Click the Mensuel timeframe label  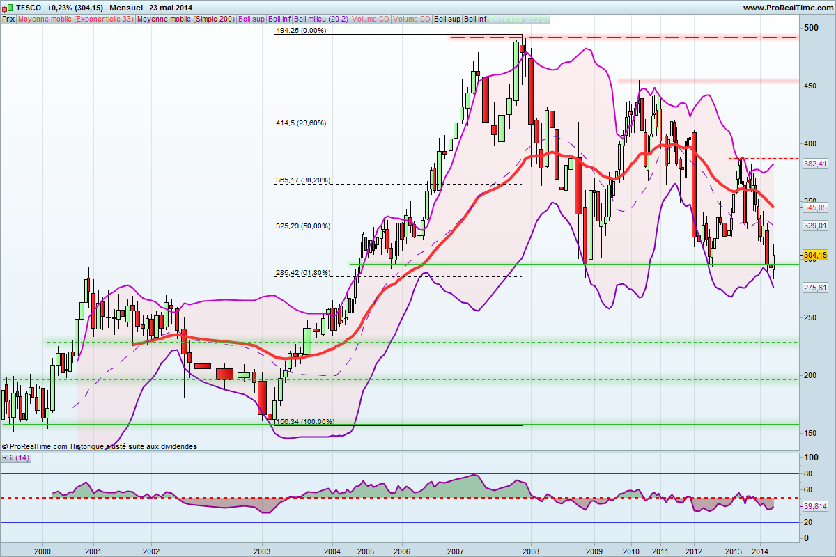point(126,8)
